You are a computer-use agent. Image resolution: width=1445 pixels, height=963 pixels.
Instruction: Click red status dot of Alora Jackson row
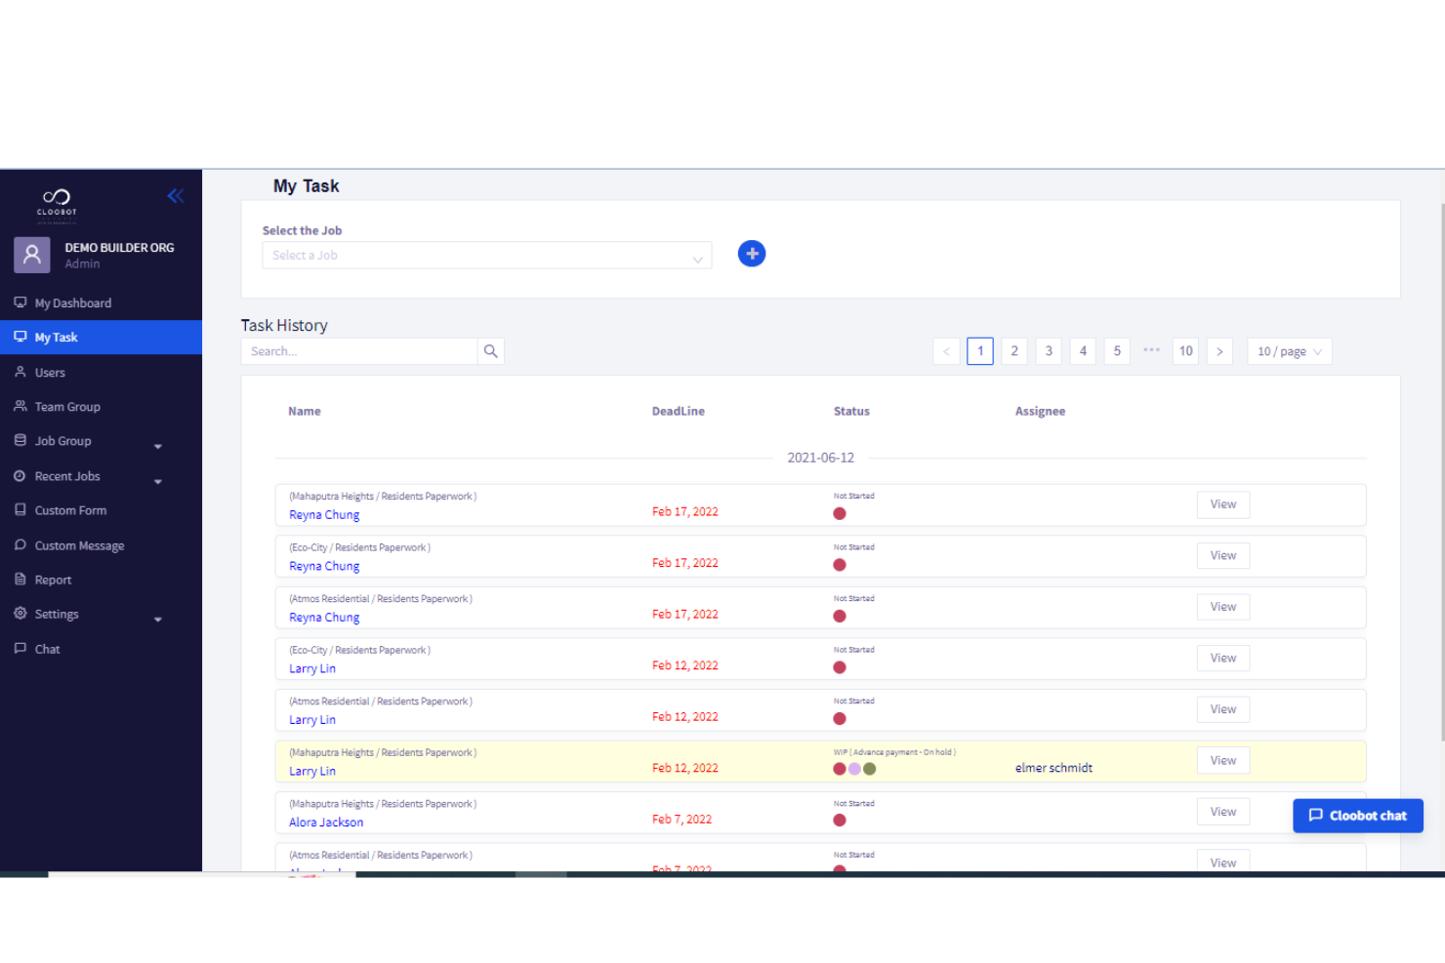(x=840, y=821)
